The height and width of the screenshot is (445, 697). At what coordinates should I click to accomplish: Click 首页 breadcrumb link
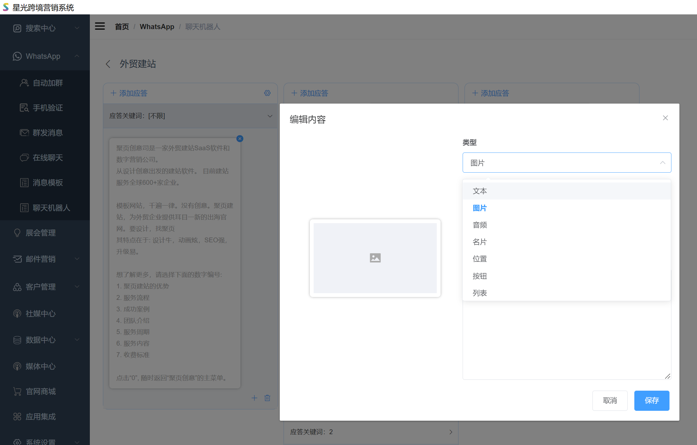pyautogui.click(x=122, y=27)
